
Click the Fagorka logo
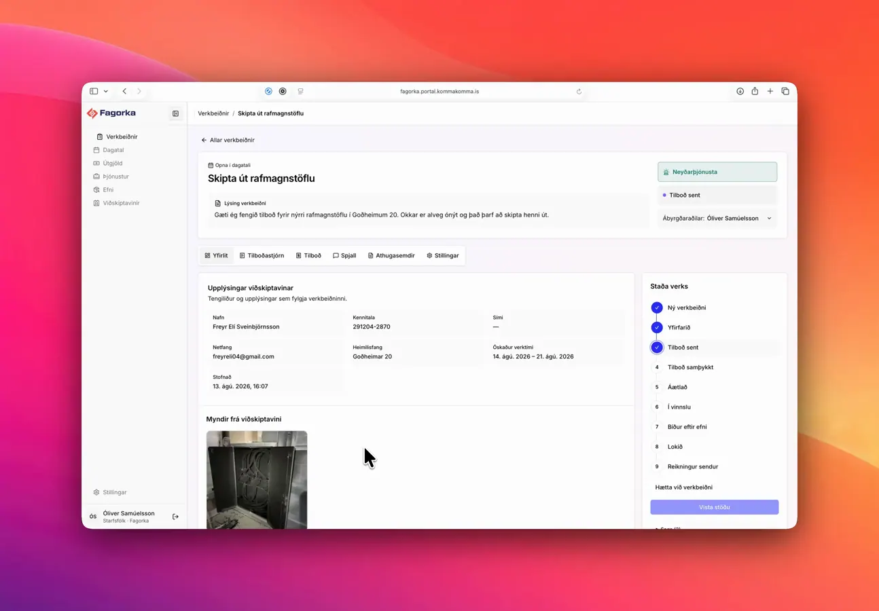coord(111,113)
